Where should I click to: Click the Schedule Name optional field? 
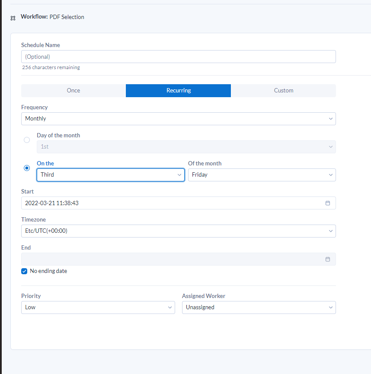pyautogui.click(x=178, y=56)
